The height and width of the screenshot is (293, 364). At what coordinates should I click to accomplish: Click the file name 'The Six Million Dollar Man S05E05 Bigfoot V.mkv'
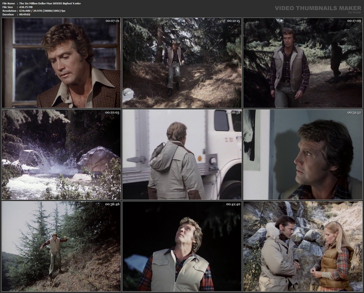[x=50, y=3]
